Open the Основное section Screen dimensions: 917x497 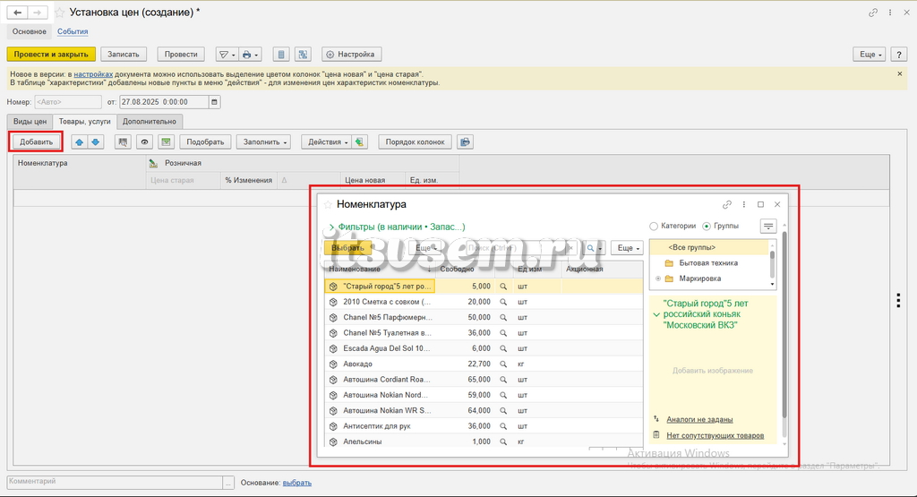click(30, 31)
